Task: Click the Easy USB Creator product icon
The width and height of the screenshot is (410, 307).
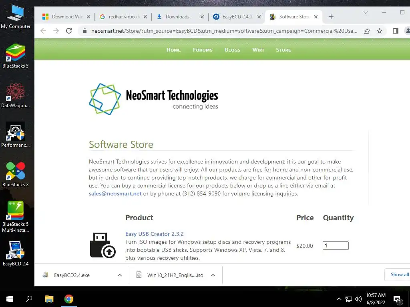Action: coord(103,245)
